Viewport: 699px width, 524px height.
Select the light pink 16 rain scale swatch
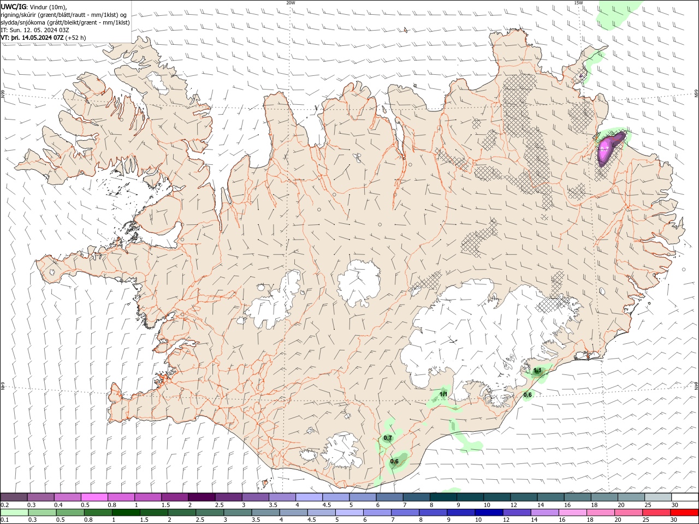pyautogui.click(x=572, y=513)
